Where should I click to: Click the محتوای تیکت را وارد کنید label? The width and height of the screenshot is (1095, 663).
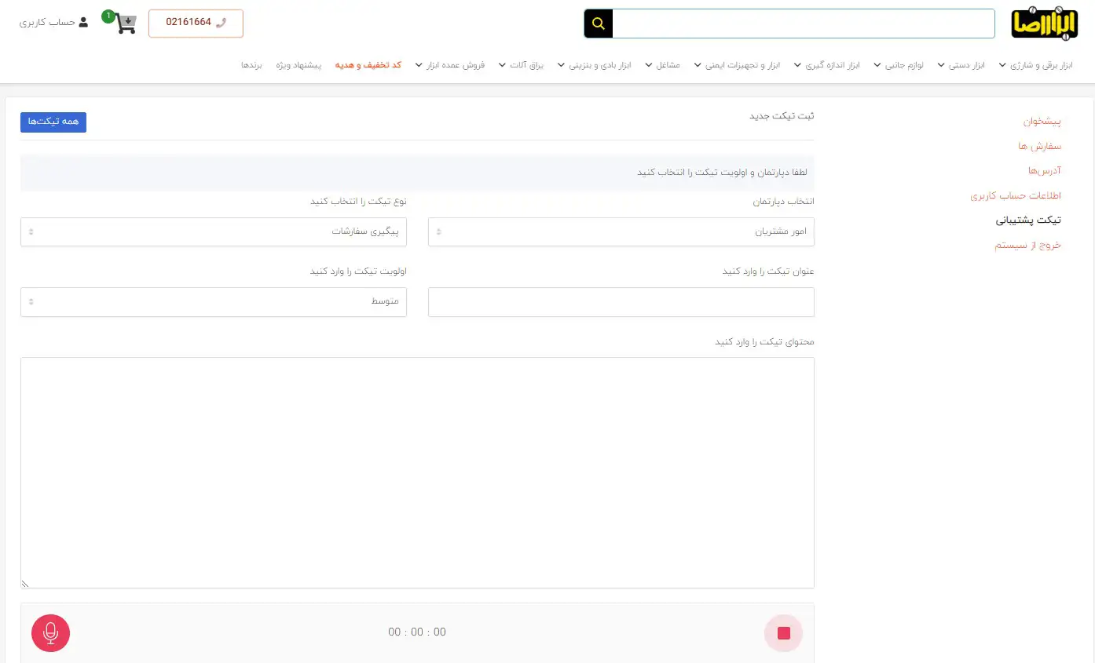764,342
